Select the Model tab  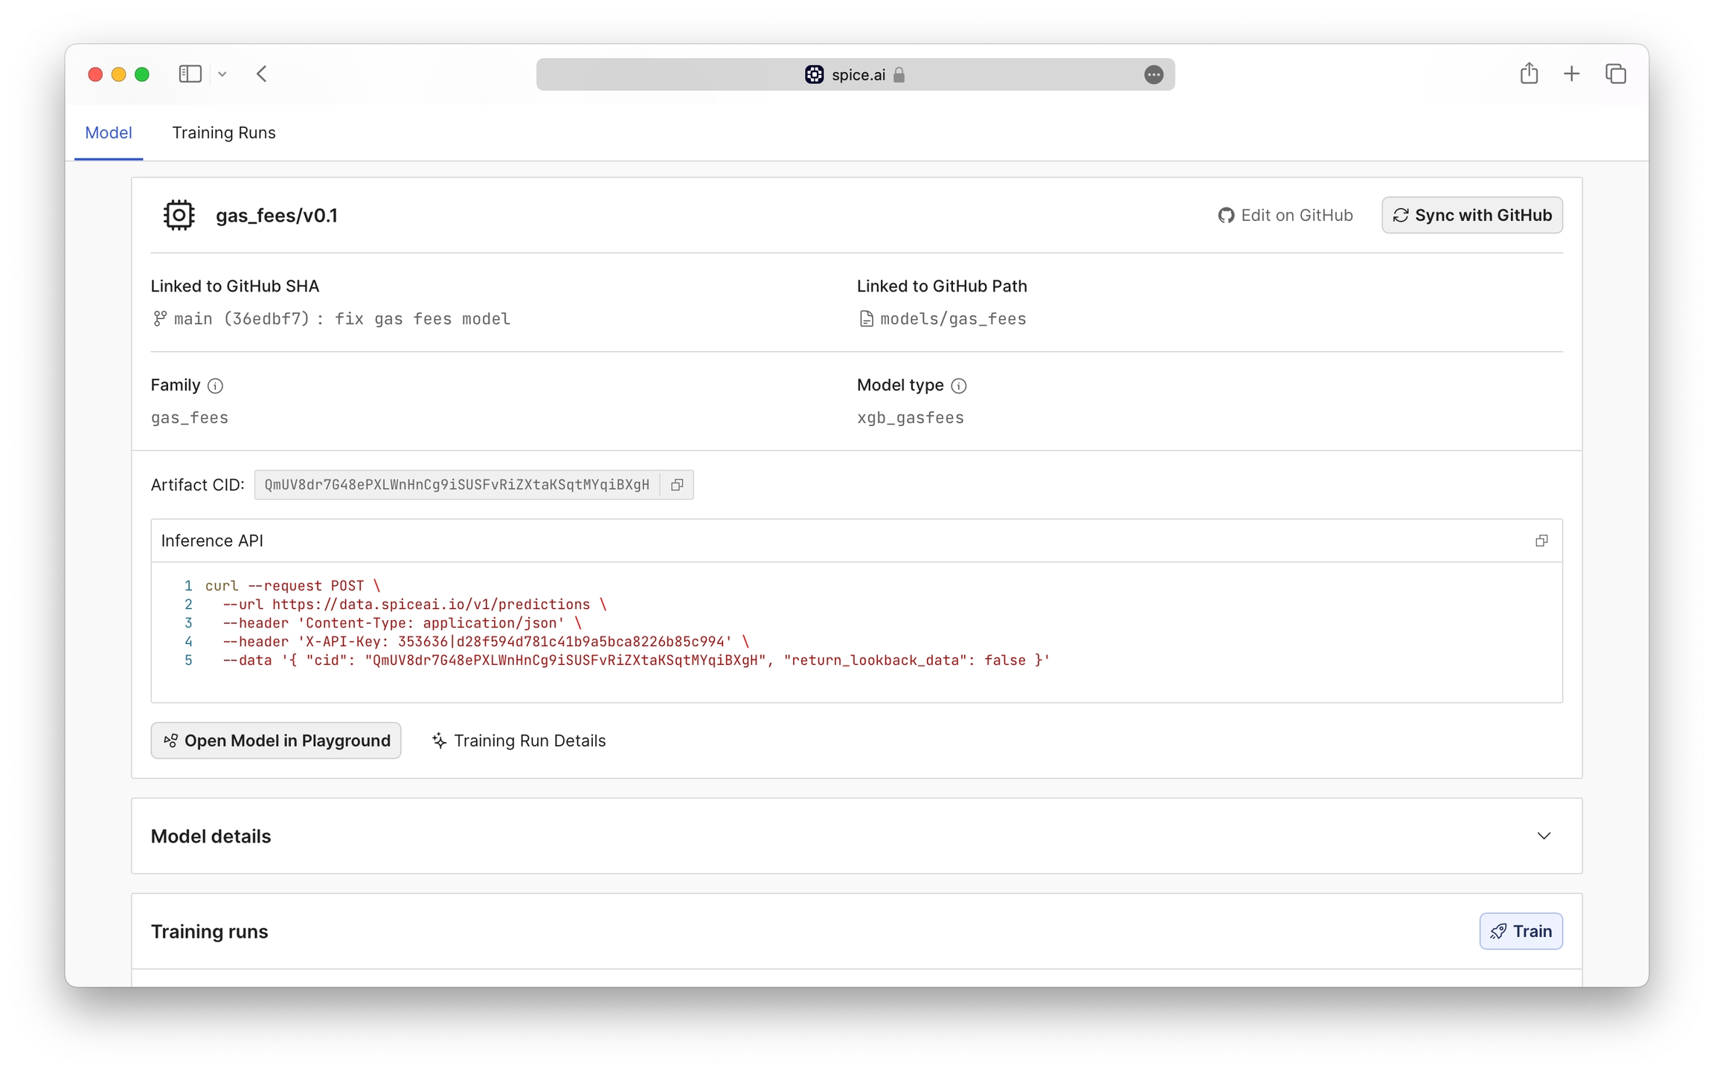pyautogui.click(x=109, y=132)
